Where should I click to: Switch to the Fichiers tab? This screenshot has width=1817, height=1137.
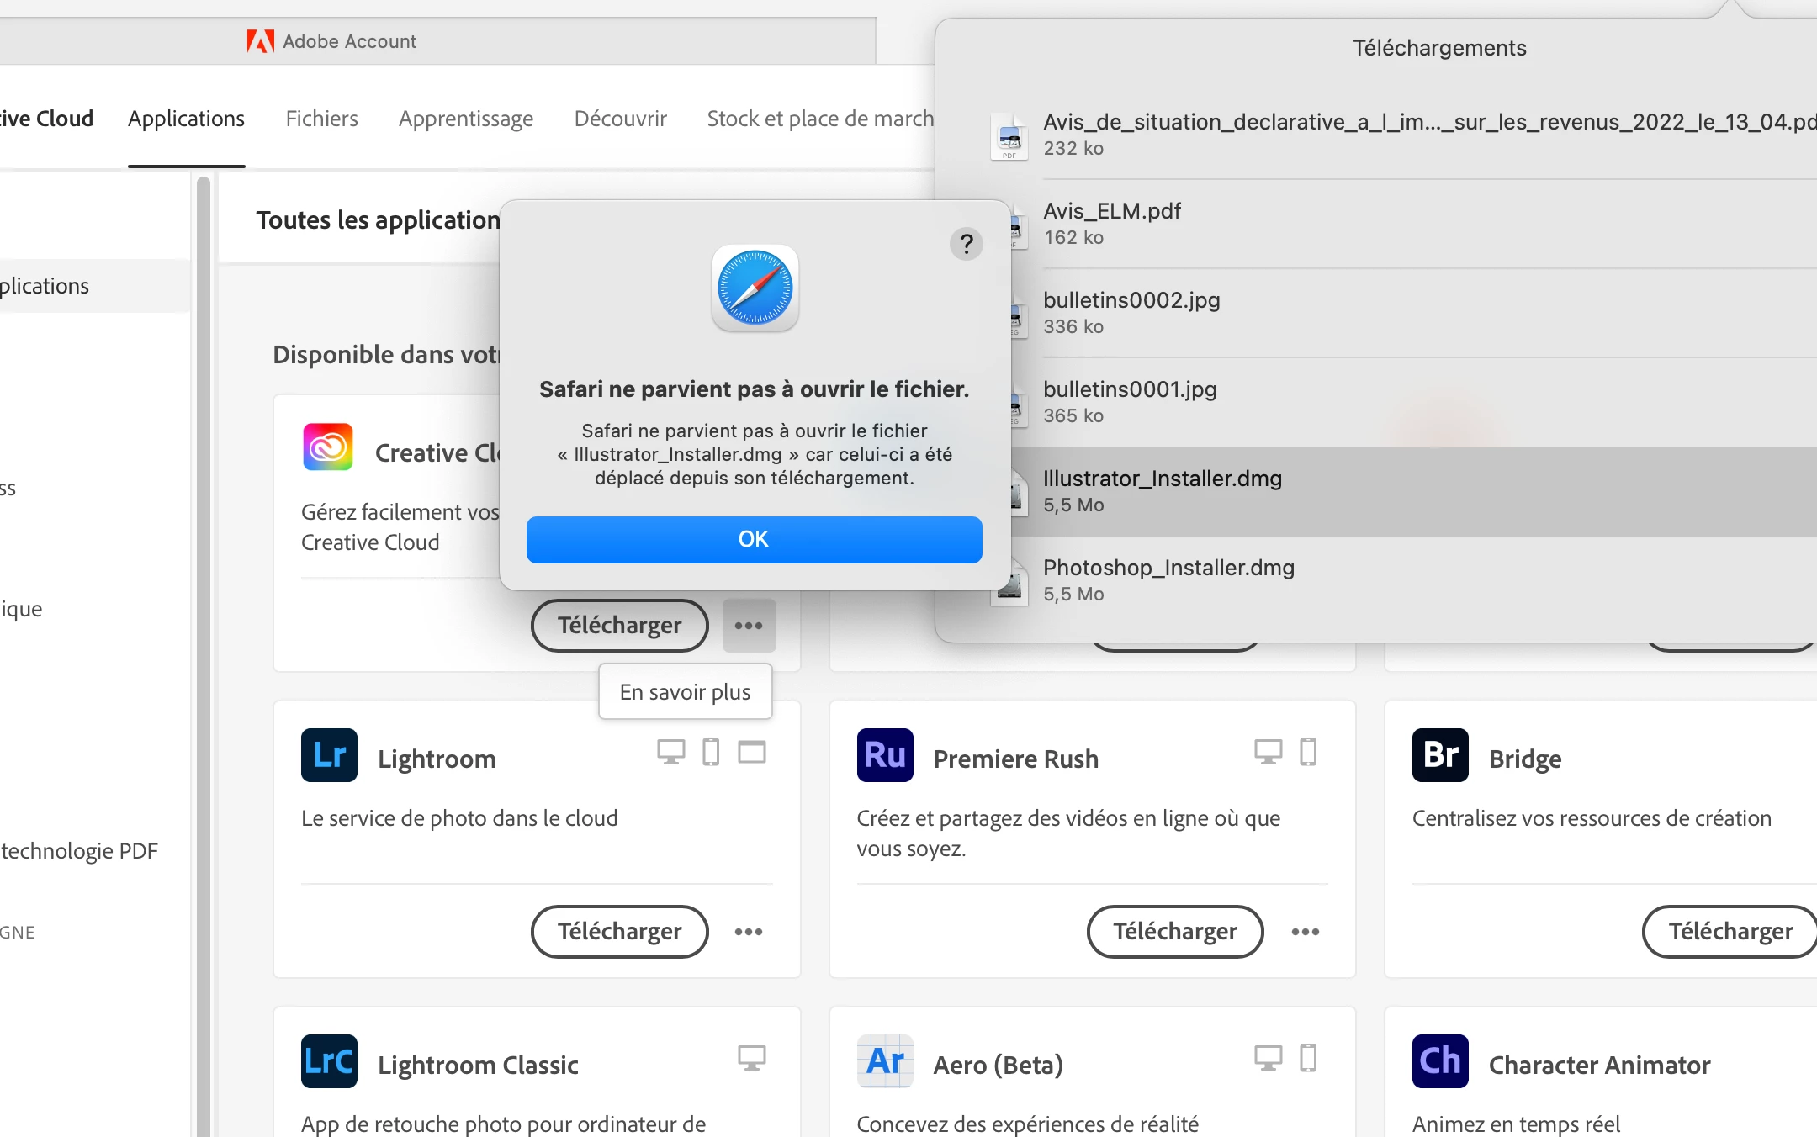point(321,119)
